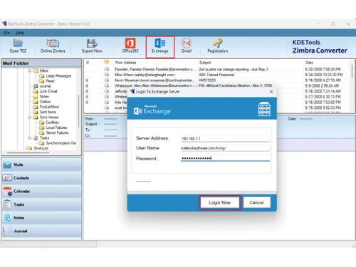Select the Inbox folder
Viewport: 356px width, 267px height.
click(x=44, y=70)
